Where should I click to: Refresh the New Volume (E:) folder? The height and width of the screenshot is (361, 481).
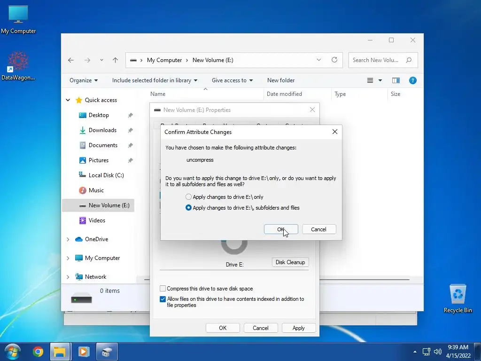(x=334, y=60)
